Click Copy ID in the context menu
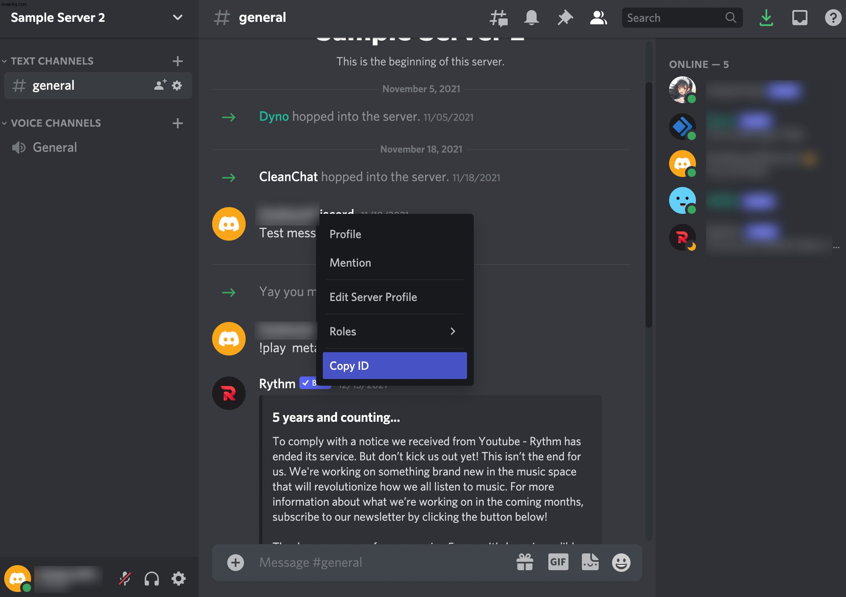The width and height of the screenshot is (846, 597). pyautogui.click(x=395, y=366)
